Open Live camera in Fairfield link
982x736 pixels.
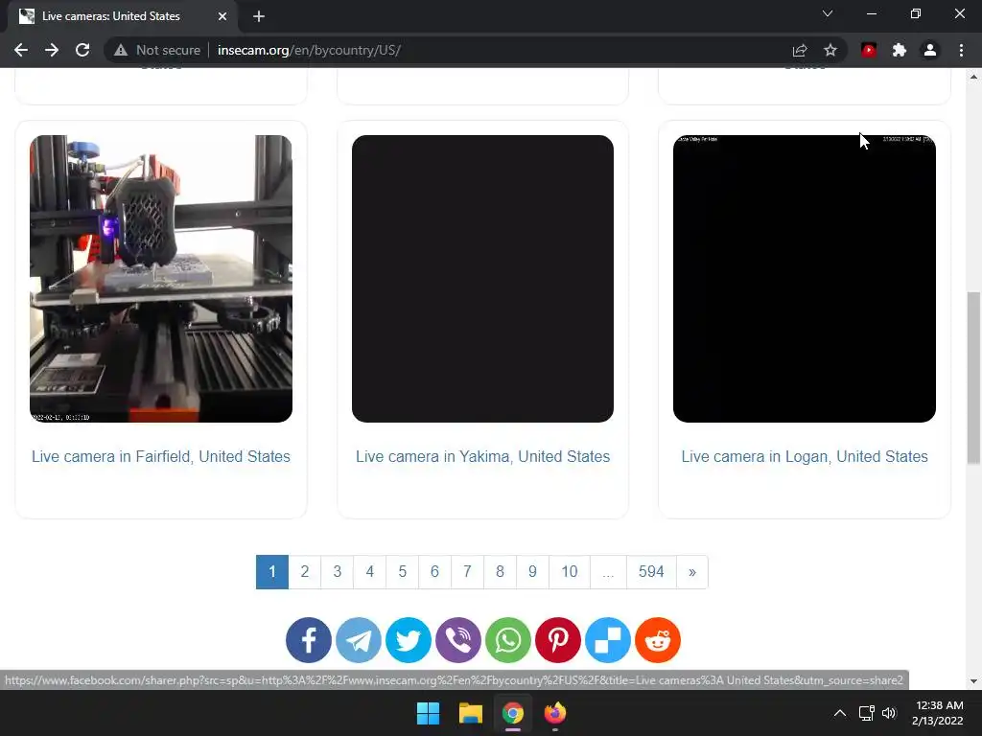coord(161,456)
